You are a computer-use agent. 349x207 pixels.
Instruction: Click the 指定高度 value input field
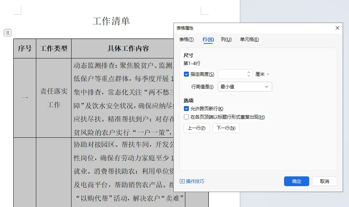point(232,74)
